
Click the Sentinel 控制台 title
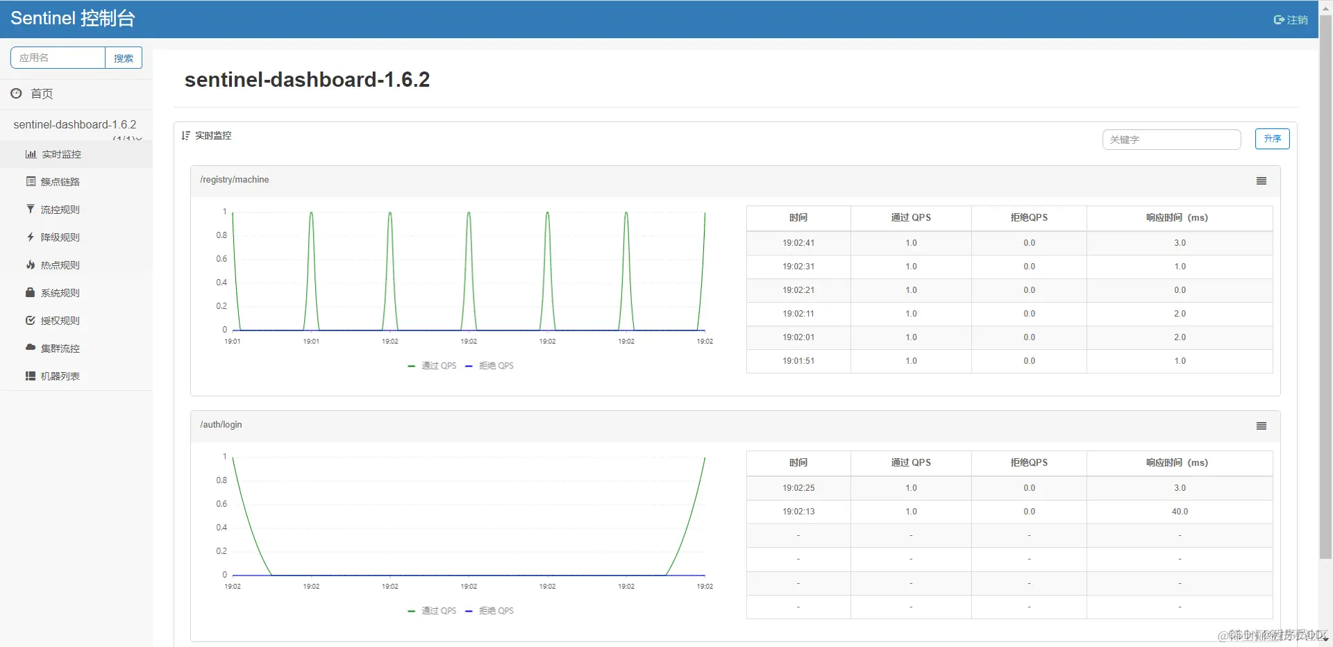(73, 18)
